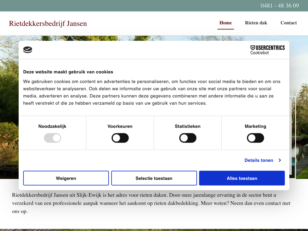Accept all cookies with Alles toestaan

242,178
